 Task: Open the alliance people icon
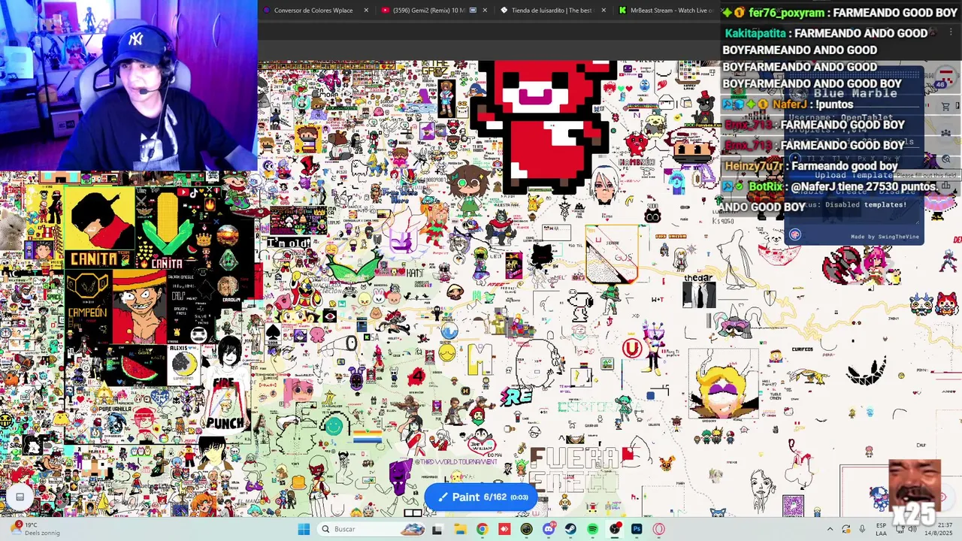tap(945, 133)
